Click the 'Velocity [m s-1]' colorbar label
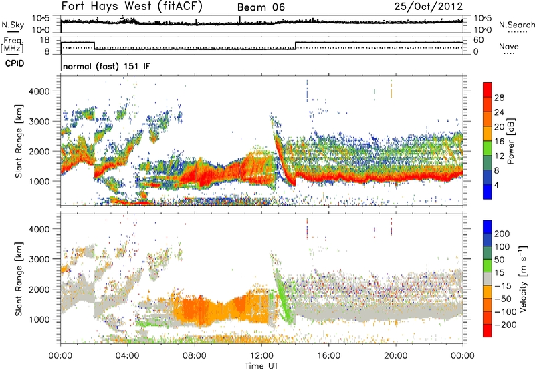 click(523, 279)
